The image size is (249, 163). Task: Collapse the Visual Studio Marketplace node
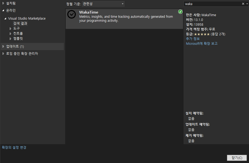pos(5,19)
